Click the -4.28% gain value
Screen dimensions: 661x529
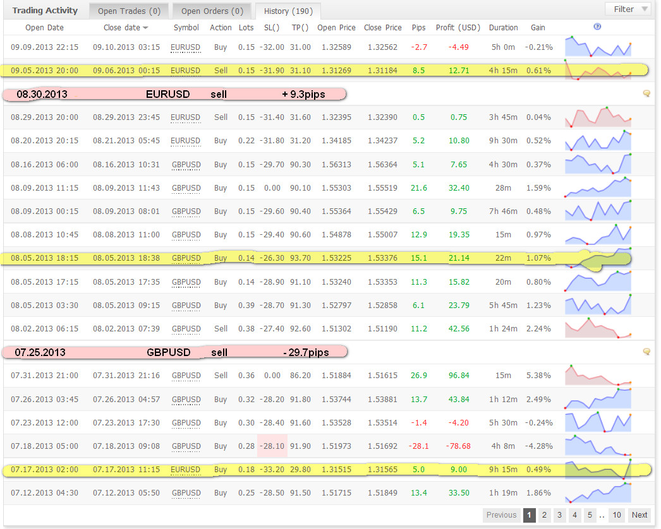point(538,446)
